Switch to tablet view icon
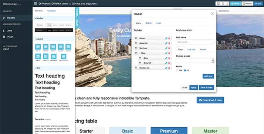 click(223, 4)
